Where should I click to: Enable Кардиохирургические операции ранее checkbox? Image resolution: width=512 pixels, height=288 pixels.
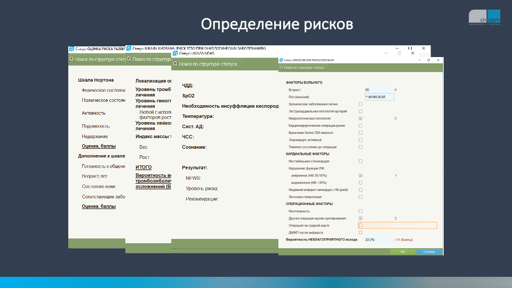click(361, 126)
